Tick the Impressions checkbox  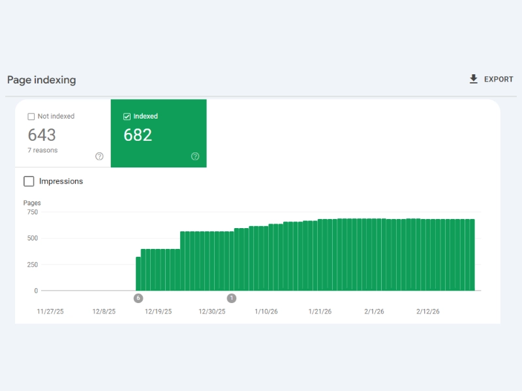click(x=29, y=181)
